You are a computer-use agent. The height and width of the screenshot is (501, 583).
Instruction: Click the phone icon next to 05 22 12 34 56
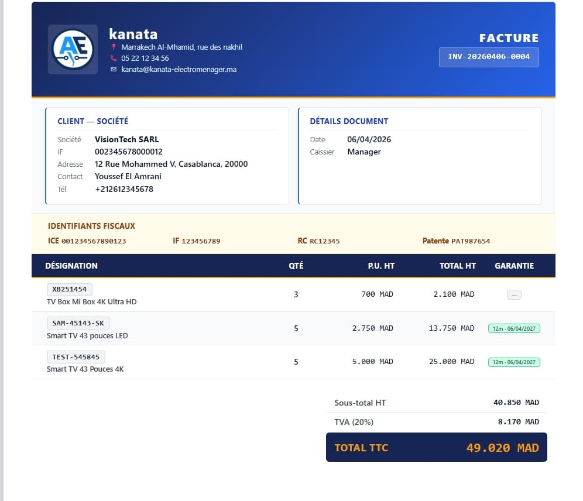pos(114,59)
